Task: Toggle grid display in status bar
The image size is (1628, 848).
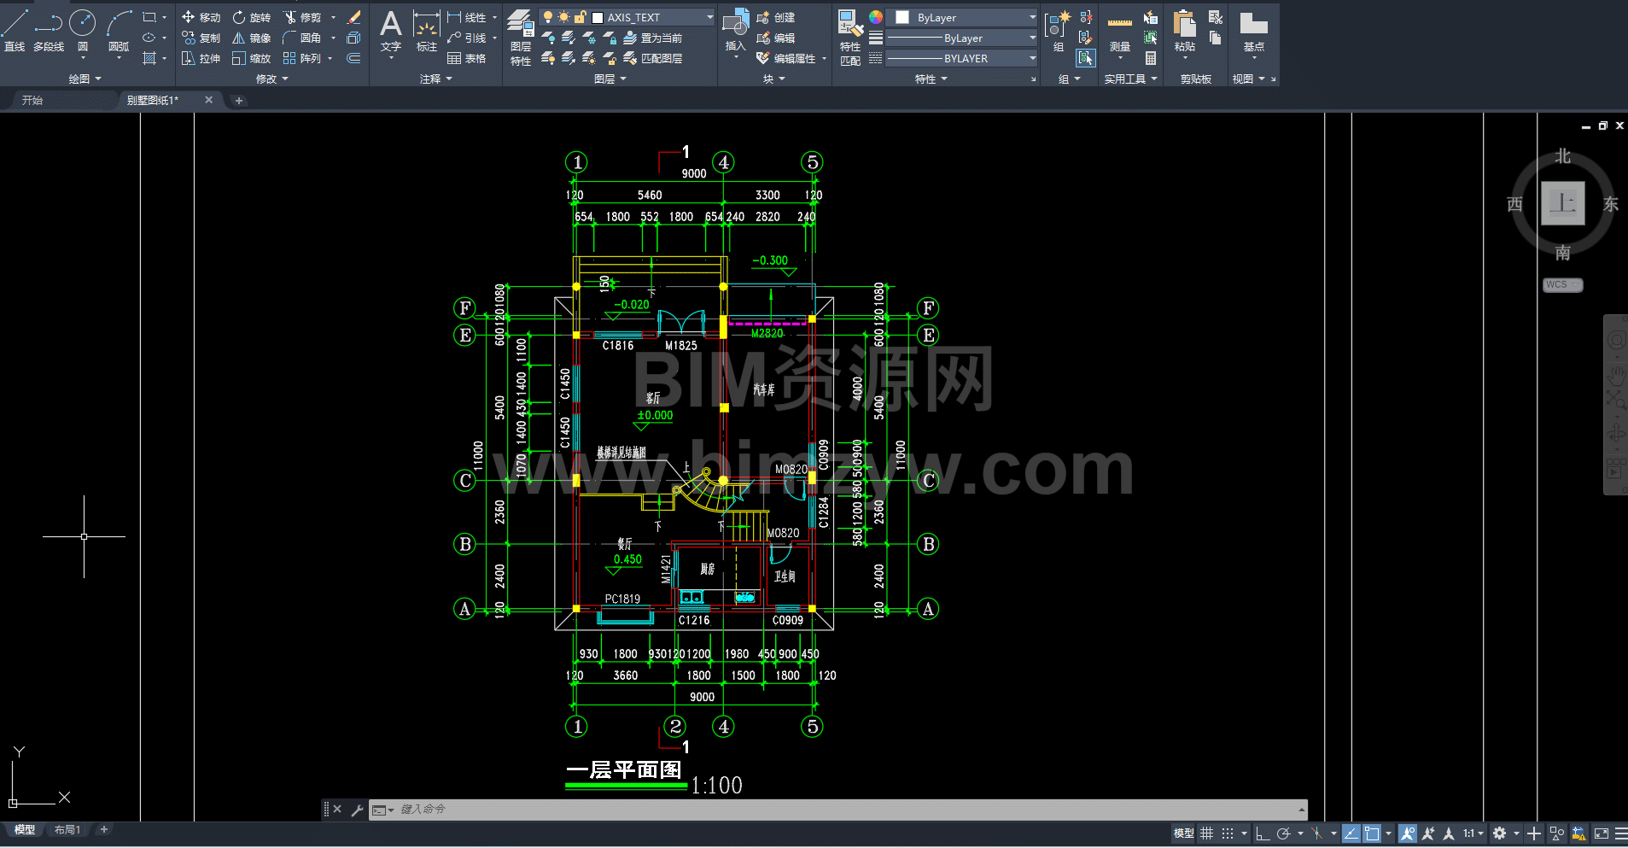Action: click(x=1206, y=833)
